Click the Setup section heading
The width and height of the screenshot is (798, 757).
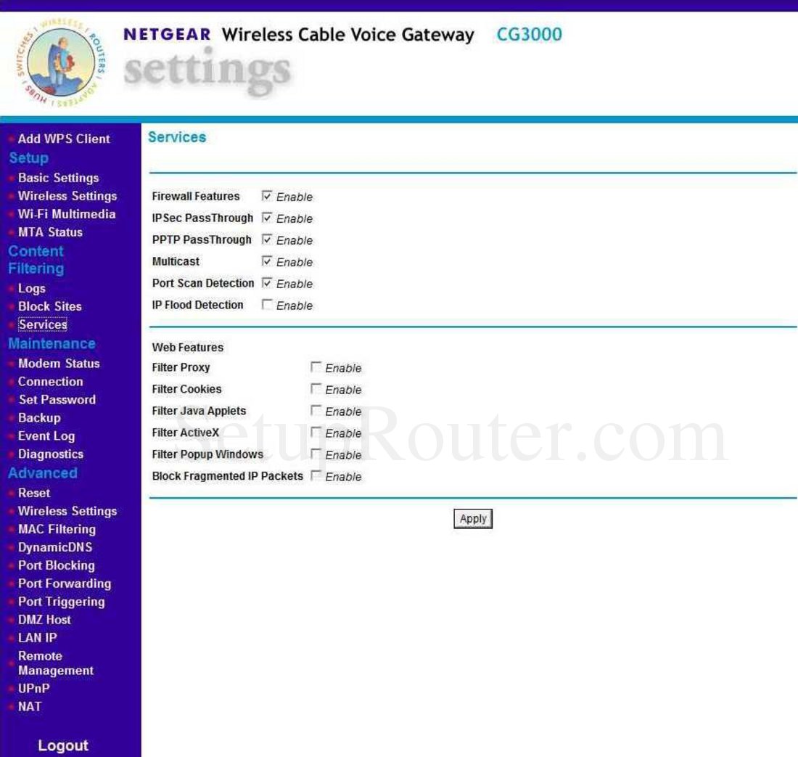pos(28,157)
